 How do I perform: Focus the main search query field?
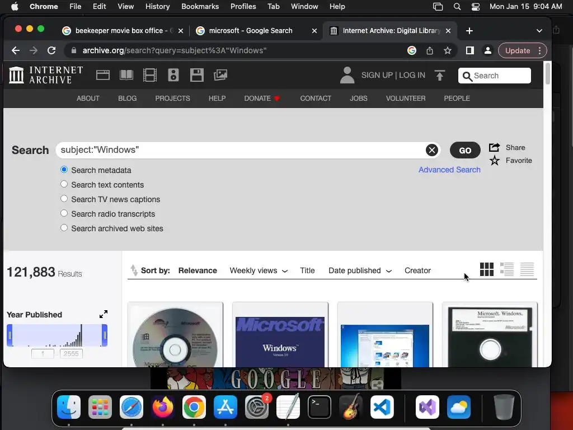[242, 150]
